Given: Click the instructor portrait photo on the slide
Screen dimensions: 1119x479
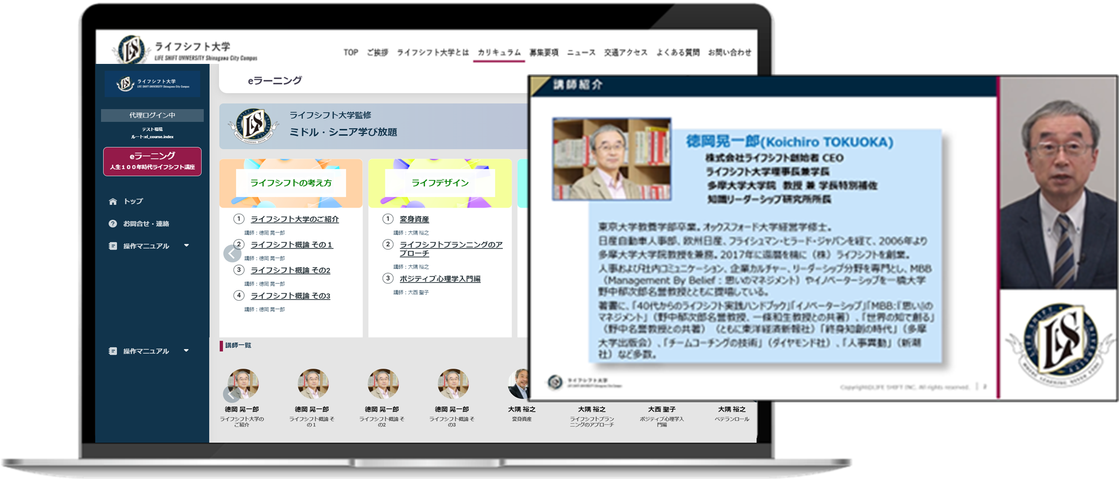Looking at the screenshot, I should tap(612, 159).
